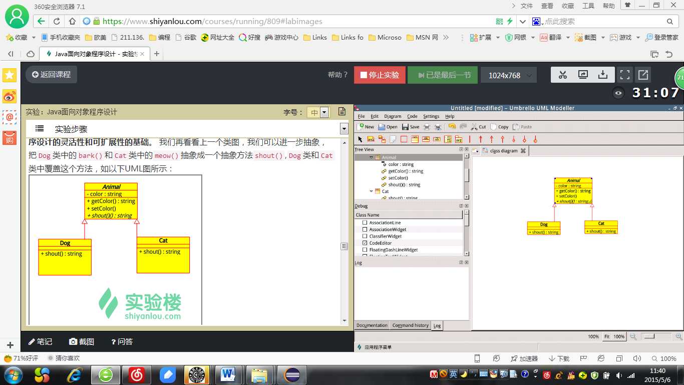This screenshot has width=684, height=385.
Task: Select the arrow pointer tool in Umbrello
Action: (x=360, y=139)
